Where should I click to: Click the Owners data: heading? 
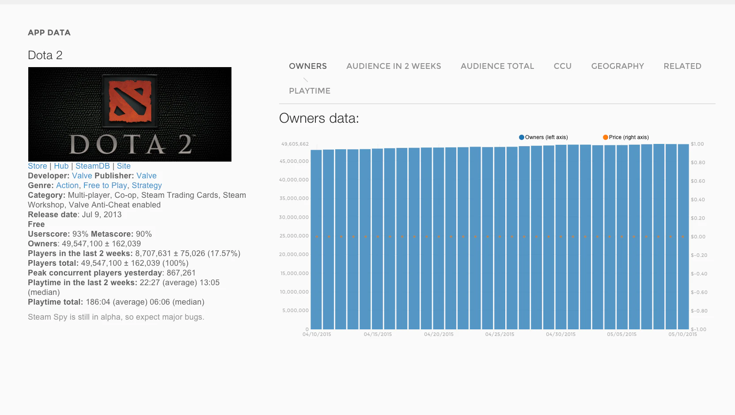[x=319, y=118]
